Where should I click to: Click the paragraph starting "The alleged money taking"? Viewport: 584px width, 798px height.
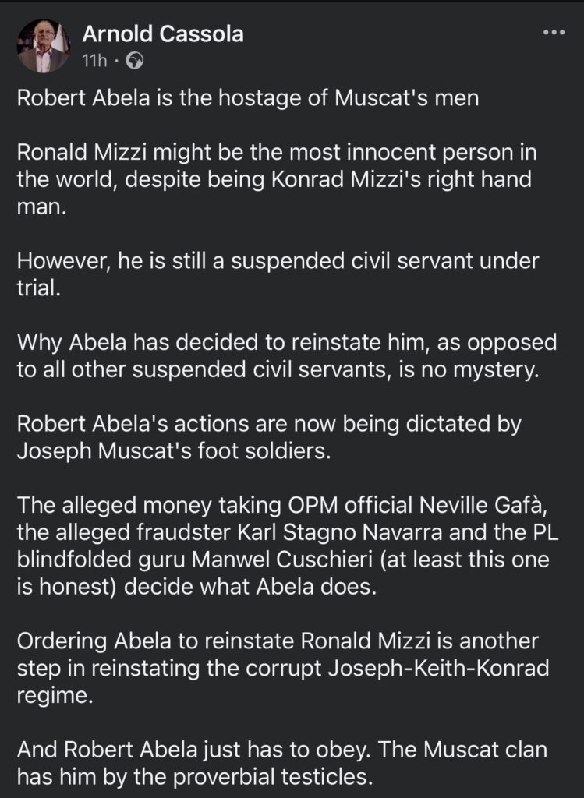(288, 546)
